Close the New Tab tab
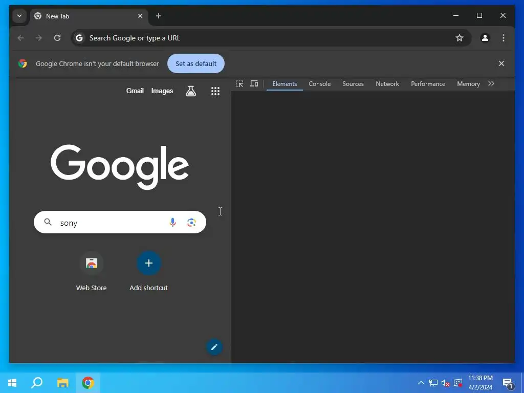 coord(140,16)
